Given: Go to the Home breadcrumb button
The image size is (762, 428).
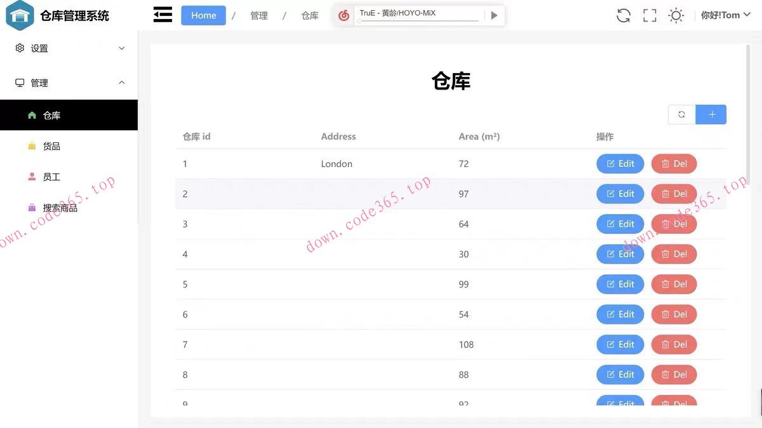Looking at the screenshot, I should pos(203,15).
